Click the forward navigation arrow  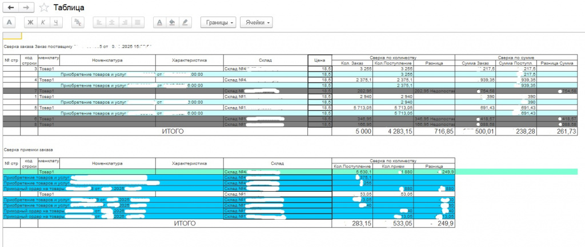click(26, 7)
